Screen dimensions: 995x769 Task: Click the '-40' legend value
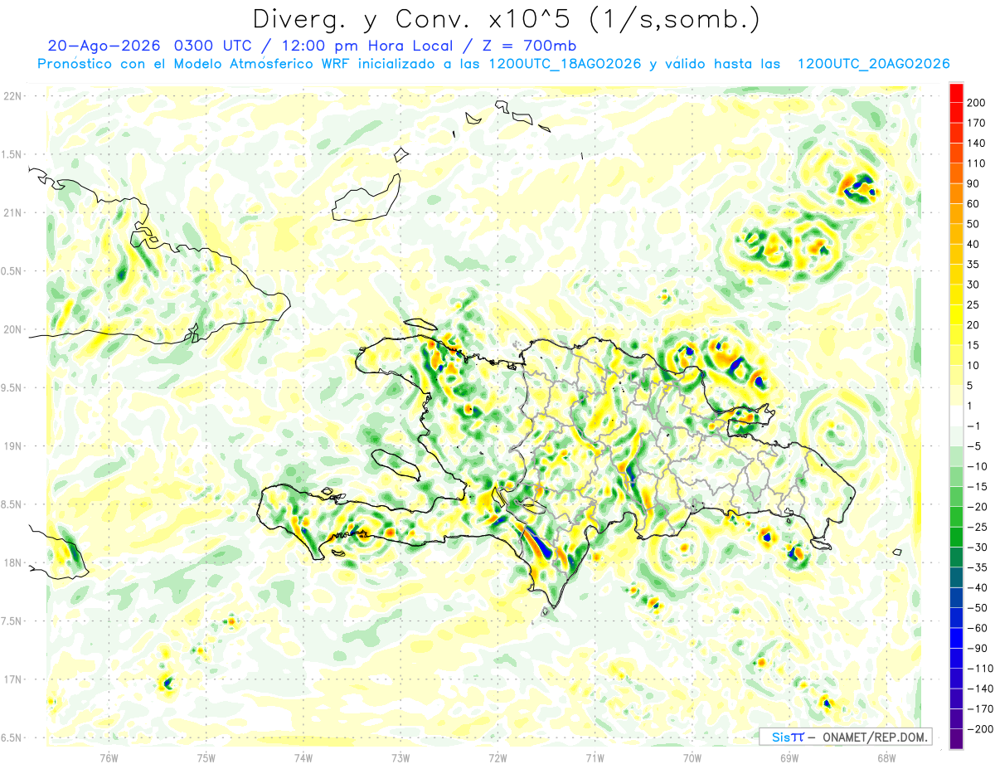click(978, 588)
